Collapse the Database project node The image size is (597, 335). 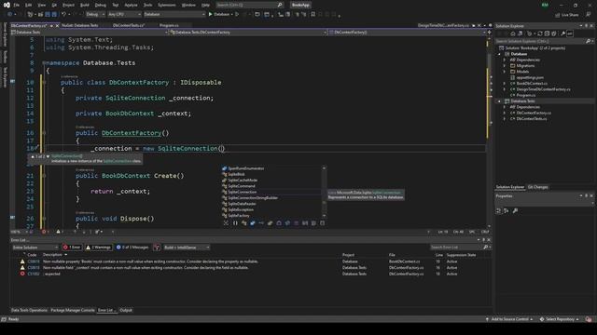(500, 54)
